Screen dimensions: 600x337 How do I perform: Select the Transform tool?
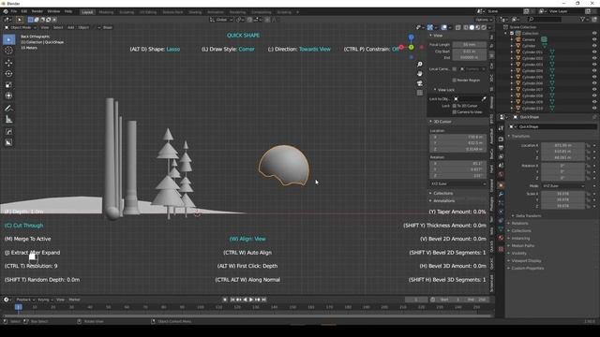[8, 95]
